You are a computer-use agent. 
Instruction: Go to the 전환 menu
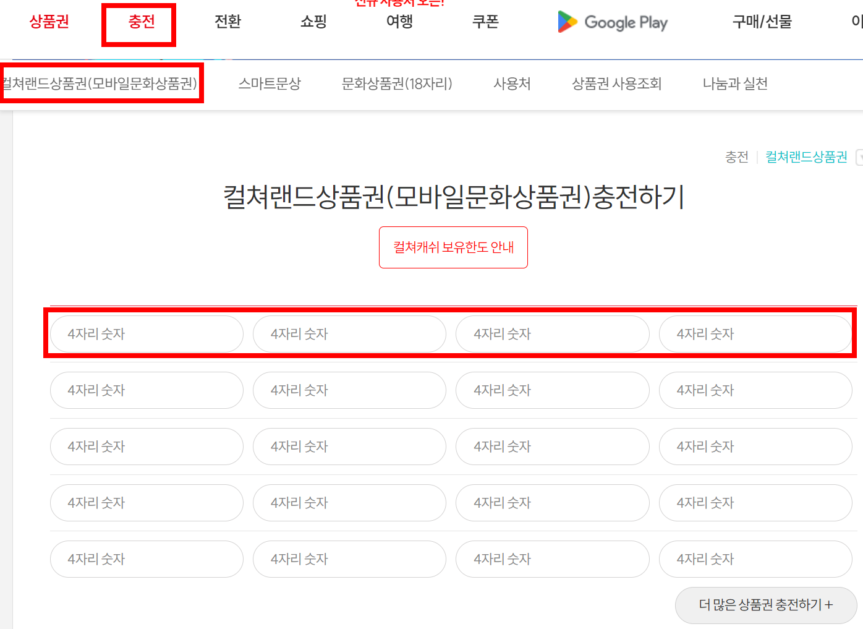[x=227, y=22]
